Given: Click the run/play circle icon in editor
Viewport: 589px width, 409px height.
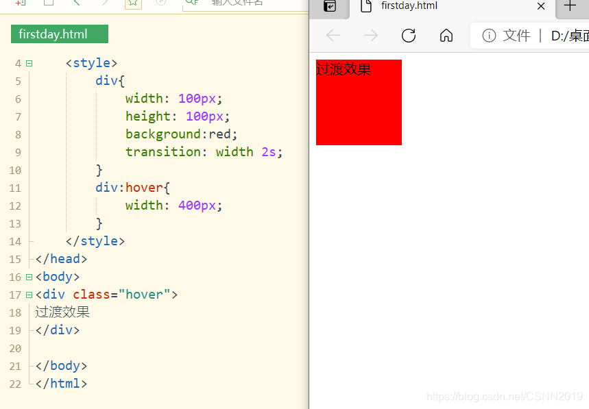Looking at the screenshot, I should (161, 2).
